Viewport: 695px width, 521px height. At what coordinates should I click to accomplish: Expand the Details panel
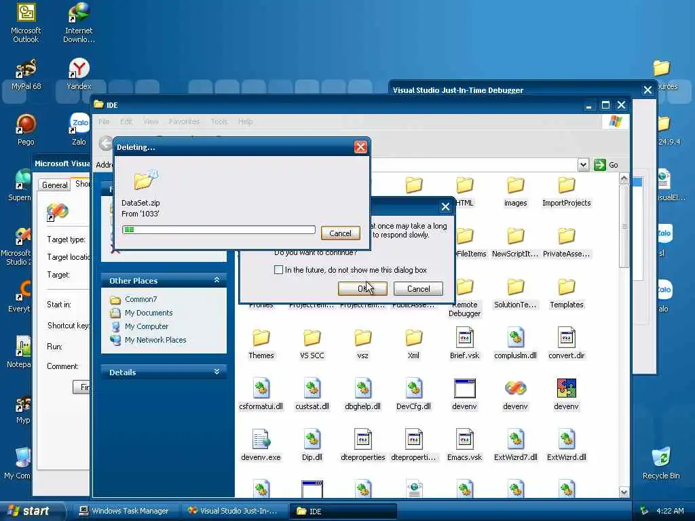pos(217,372)
